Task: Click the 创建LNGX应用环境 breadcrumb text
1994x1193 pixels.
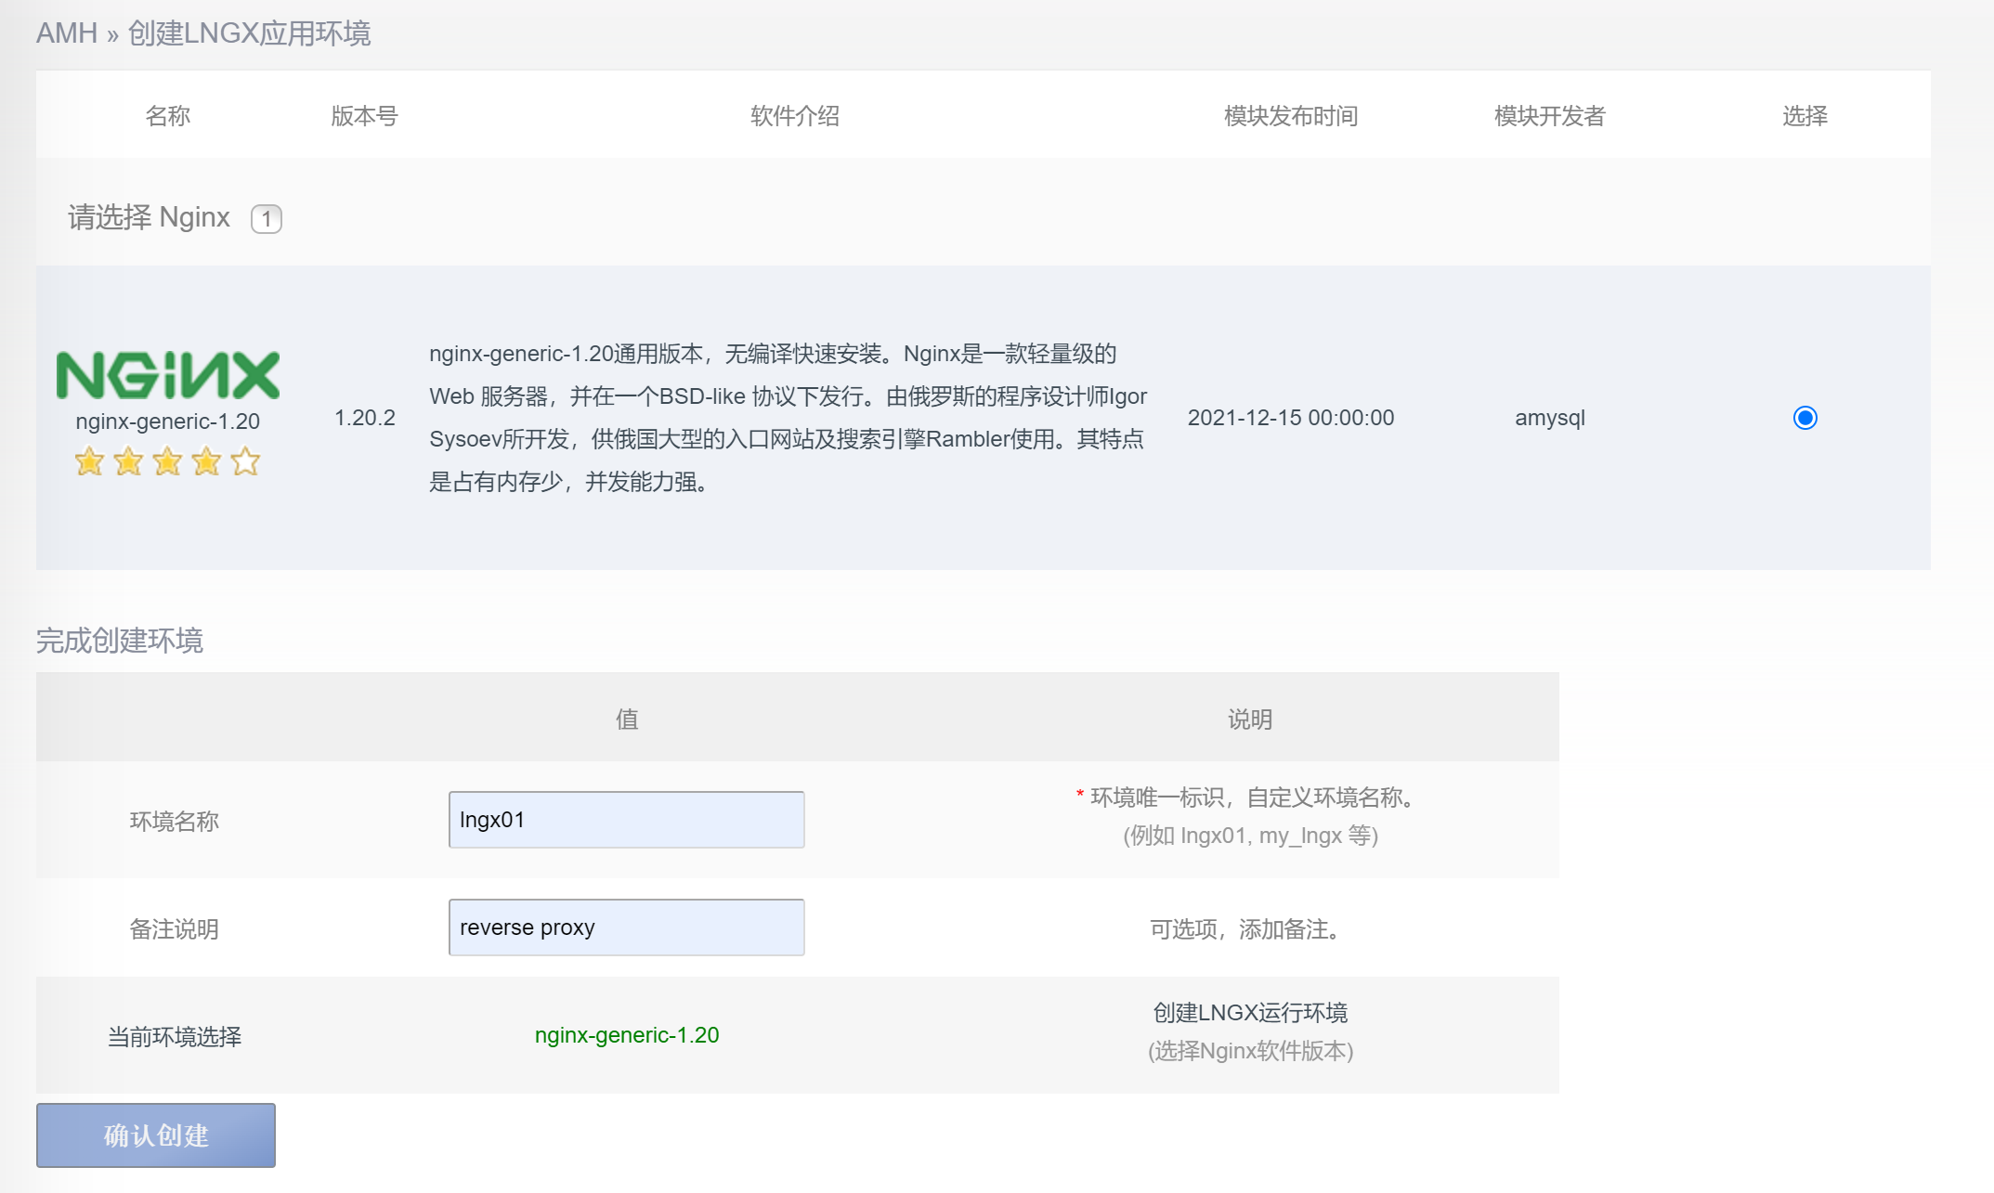Action: click(x=249, y=33)
